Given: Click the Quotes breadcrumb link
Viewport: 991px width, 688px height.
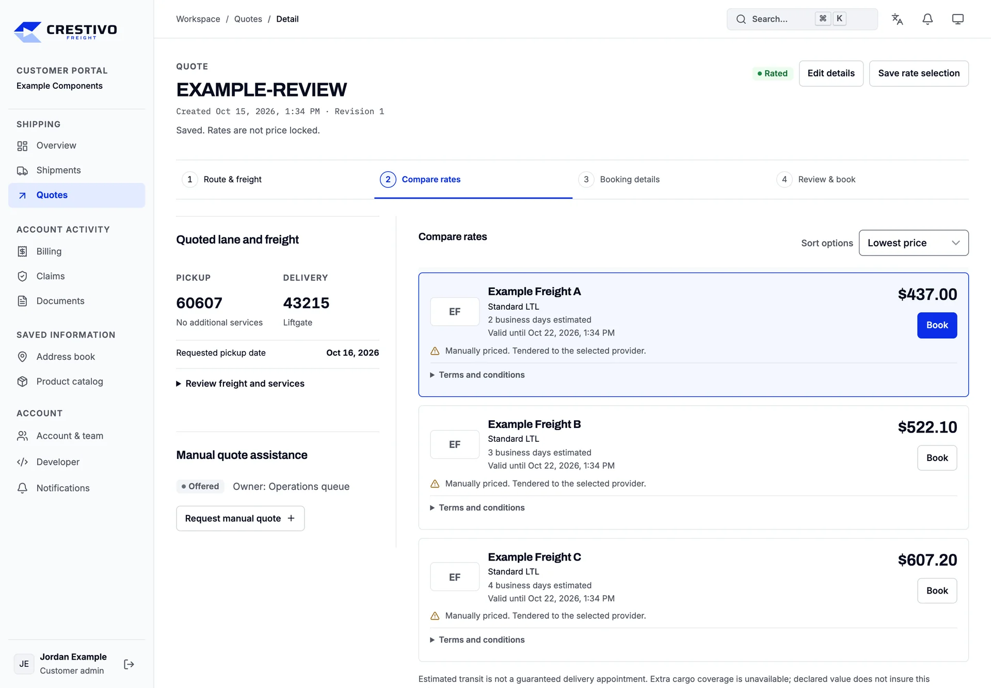Looking at the screenshot, I should point(248,19).
